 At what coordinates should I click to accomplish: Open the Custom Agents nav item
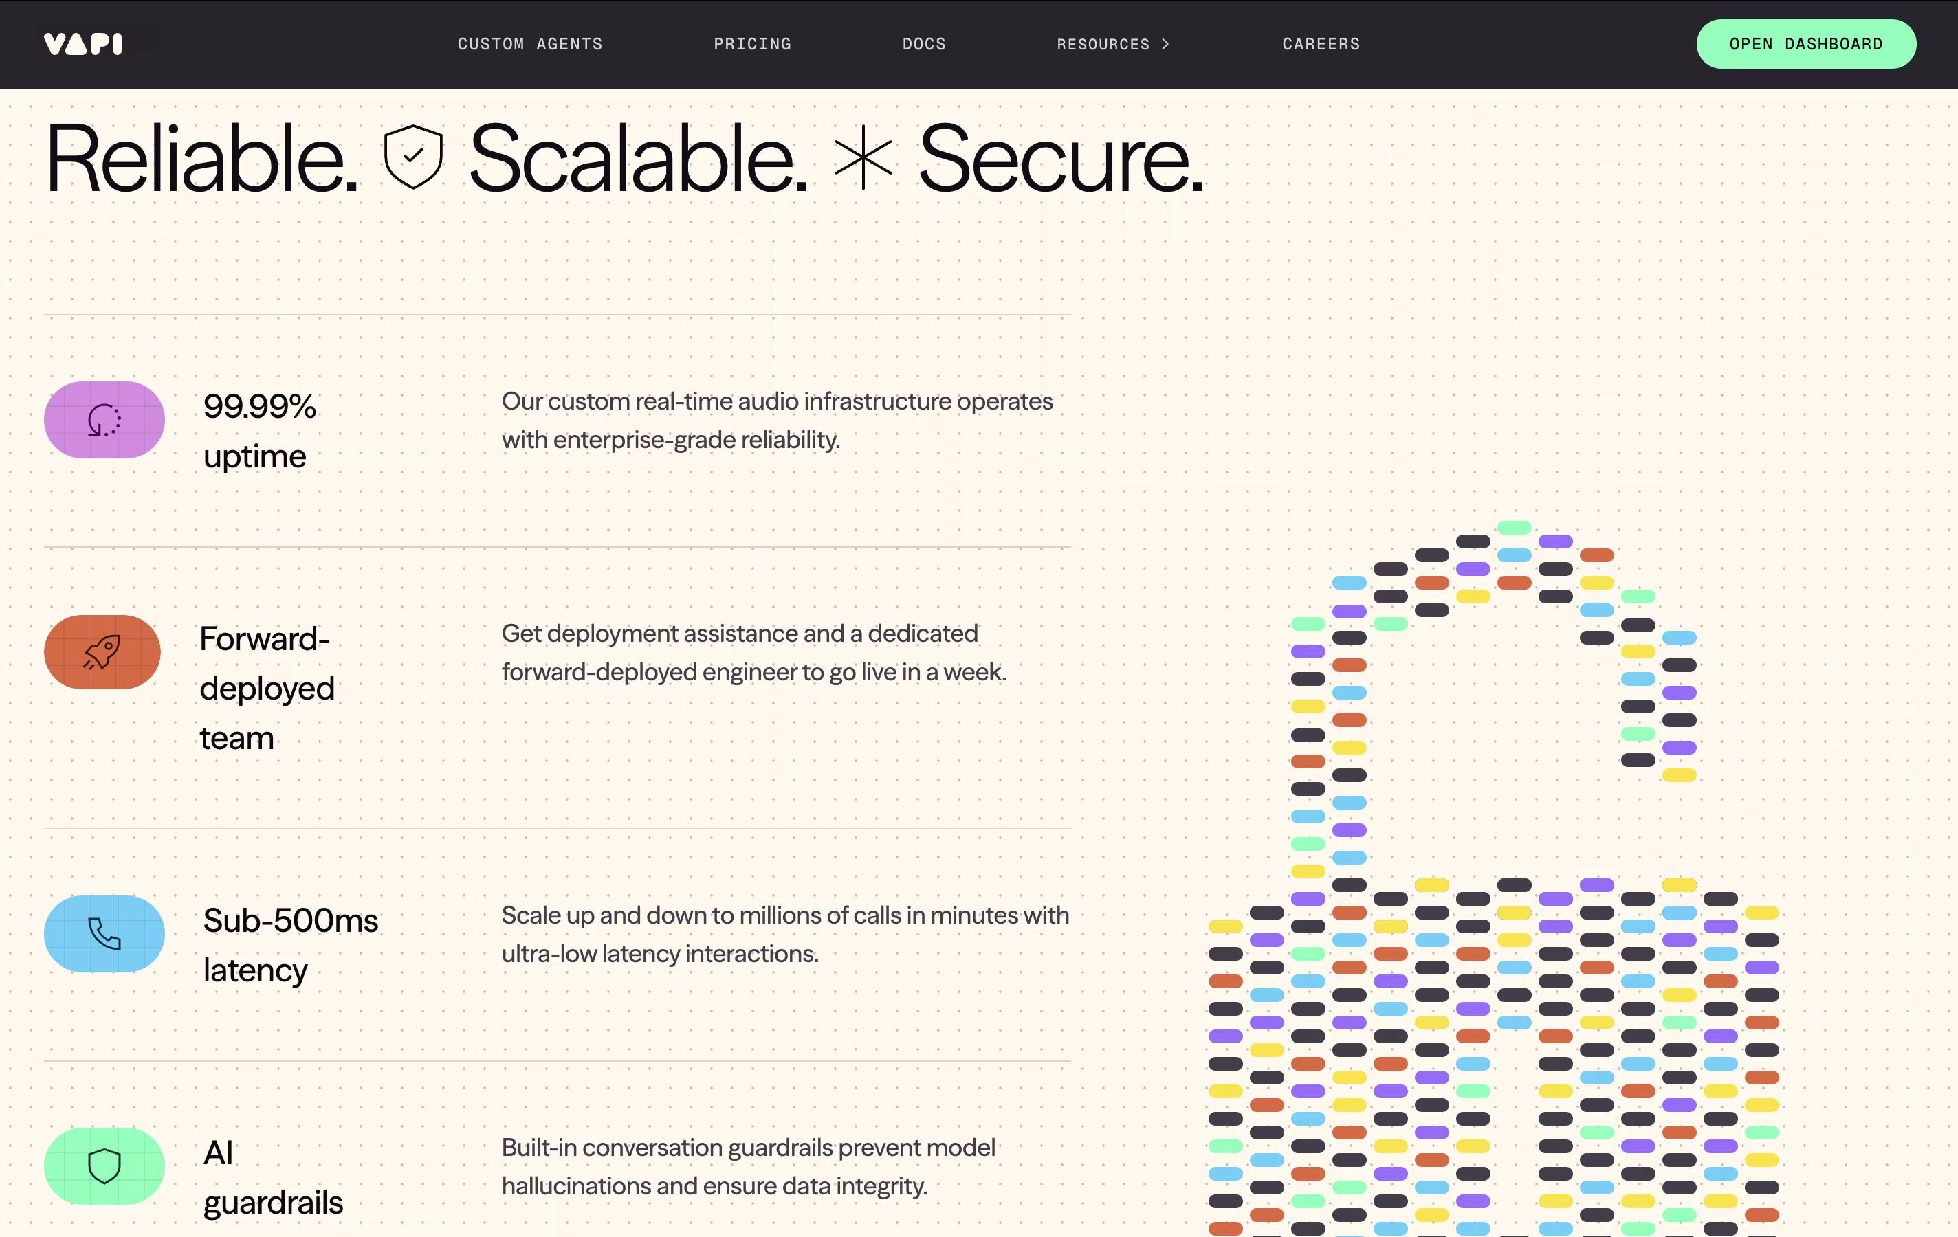tap(530, 44)
